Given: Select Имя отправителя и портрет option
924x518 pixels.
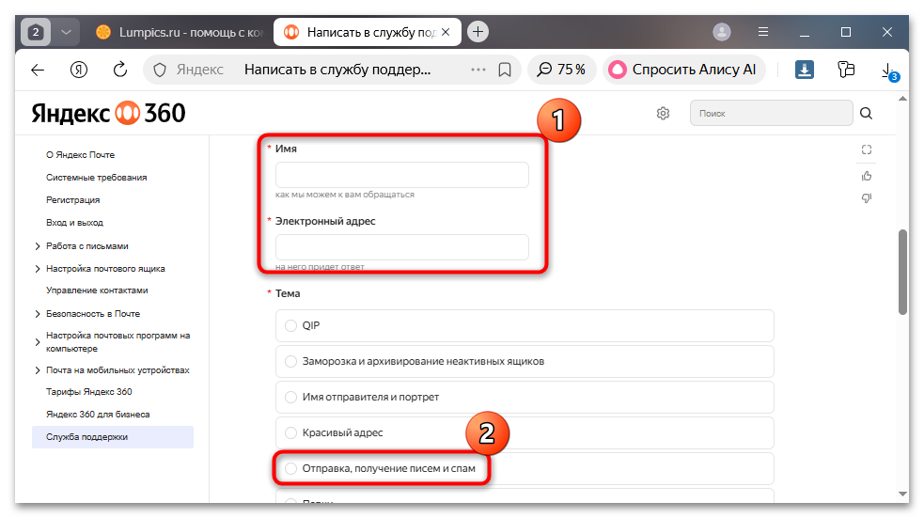Looking at the screenshot, I should [x=290, y=397].
